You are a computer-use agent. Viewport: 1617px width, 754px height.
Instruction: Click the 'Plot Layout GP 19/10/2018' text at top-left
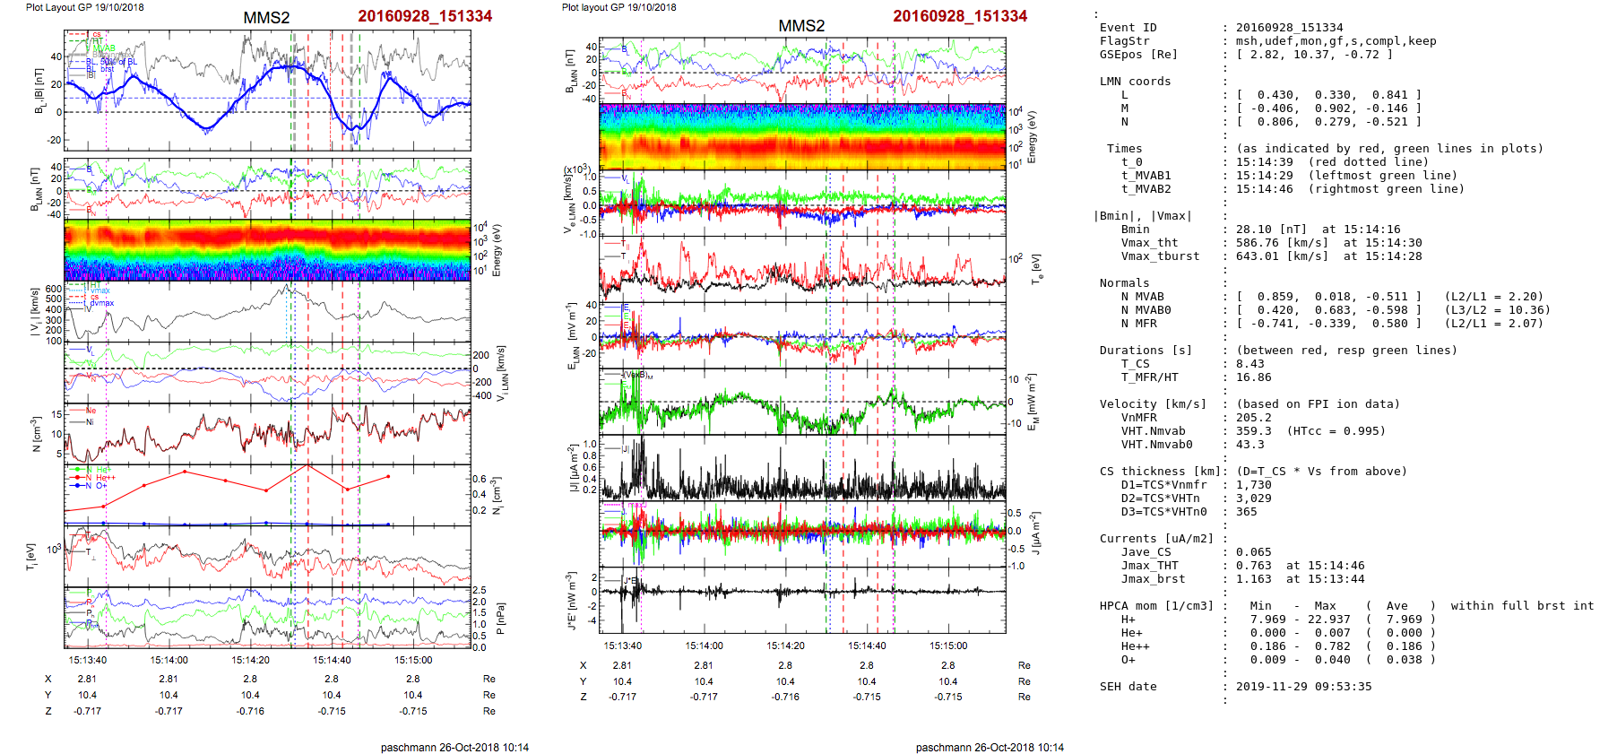point(84,7)
